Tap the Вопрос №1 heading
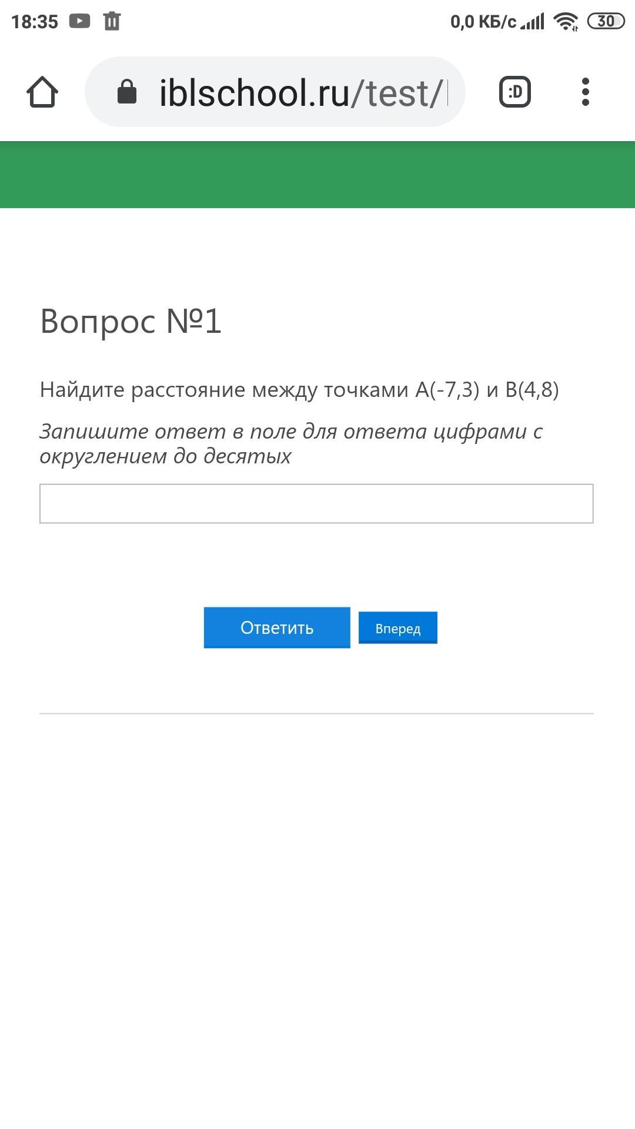The image size is (635, 1129). click(131, 321)
